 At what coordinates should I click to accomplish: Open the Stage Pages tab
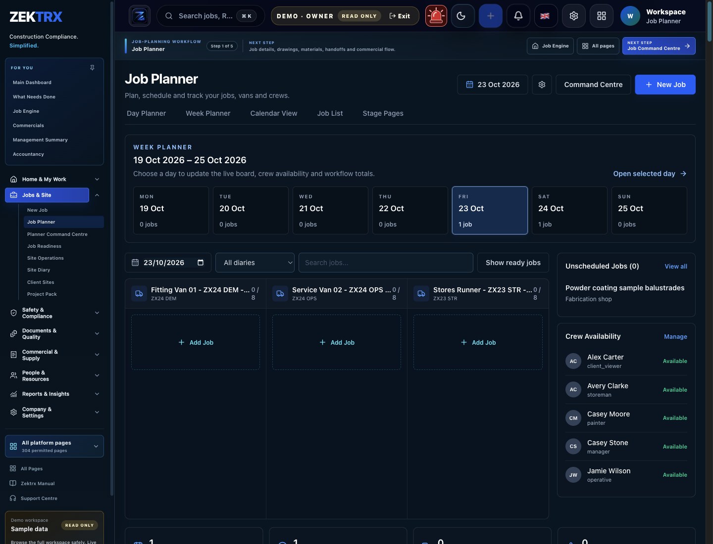383,113
